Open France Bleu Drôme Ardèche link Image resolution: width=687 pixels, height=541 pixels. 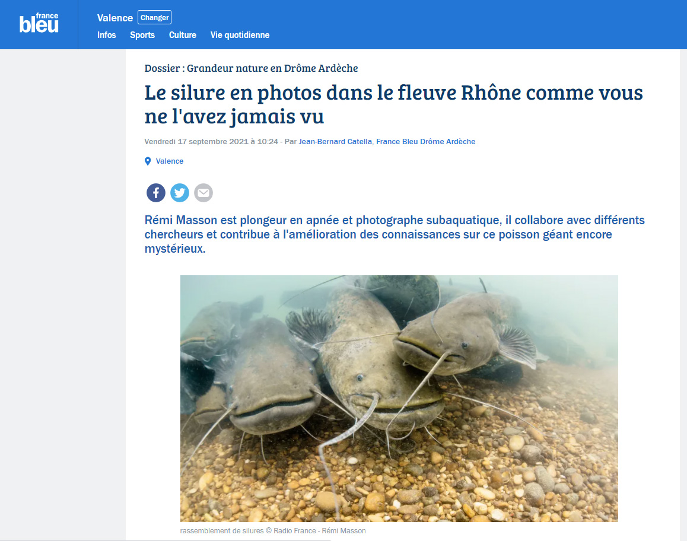pyautogui.click(x=425, y=142)
